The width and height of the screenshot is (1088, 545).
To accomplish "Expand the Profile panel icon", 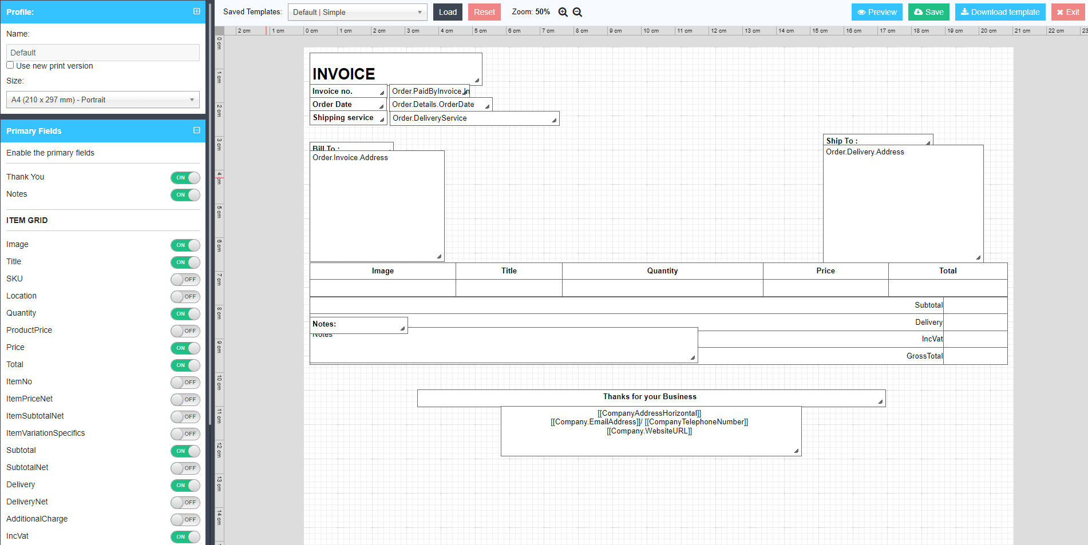I will coord(197,11).
